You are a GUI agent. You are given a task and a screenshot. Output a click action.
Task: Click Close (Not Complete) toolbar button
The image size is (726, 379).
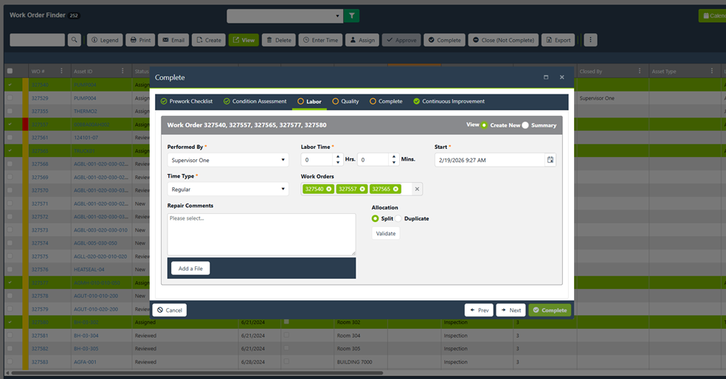coord(503,40)
